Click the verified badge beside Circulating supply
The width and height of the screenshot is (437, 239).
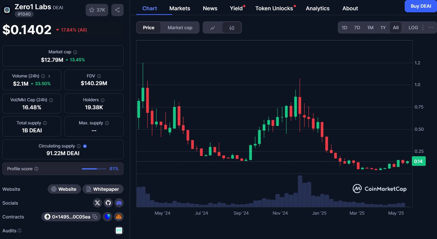[x=85, y=146]
